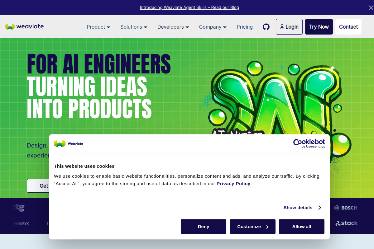Click the Cookiebot by Usercentrics logo
This screenshot has height=249, width=374.
tap(309, 143)
